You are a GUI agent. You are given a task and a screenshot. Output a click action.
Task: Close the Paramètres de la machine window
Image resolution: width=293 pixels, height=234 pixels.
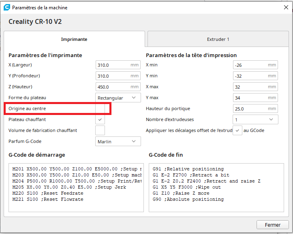click(x=286, y=7)
